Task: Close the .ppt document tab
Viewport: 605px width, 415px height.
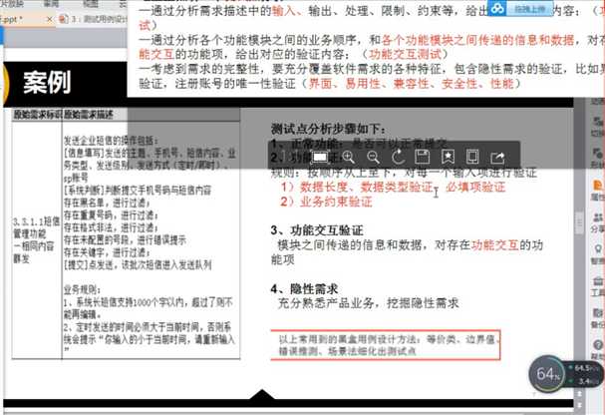Action: click(x=49, y=19)
